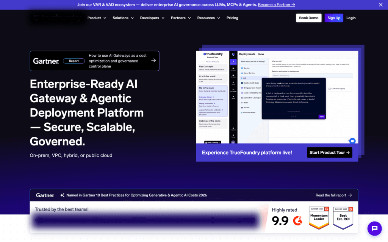Click the 9.9 rating score
The height and width of the screenshot is (242, 388).
(x=280, y=221)
